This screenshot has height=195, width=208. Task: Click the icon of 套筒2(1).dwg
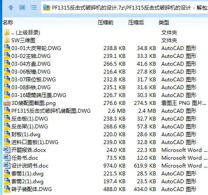coord(7,181)
